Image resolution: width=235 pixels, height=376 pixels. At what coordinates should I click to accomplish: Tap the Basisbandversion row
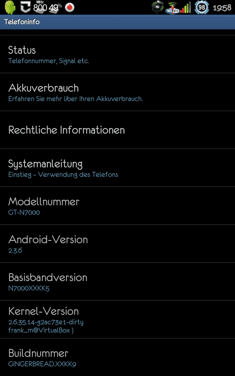coord(118,282)
